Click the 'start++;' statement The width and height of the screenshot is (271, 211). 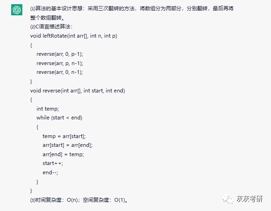pos(53,163)
